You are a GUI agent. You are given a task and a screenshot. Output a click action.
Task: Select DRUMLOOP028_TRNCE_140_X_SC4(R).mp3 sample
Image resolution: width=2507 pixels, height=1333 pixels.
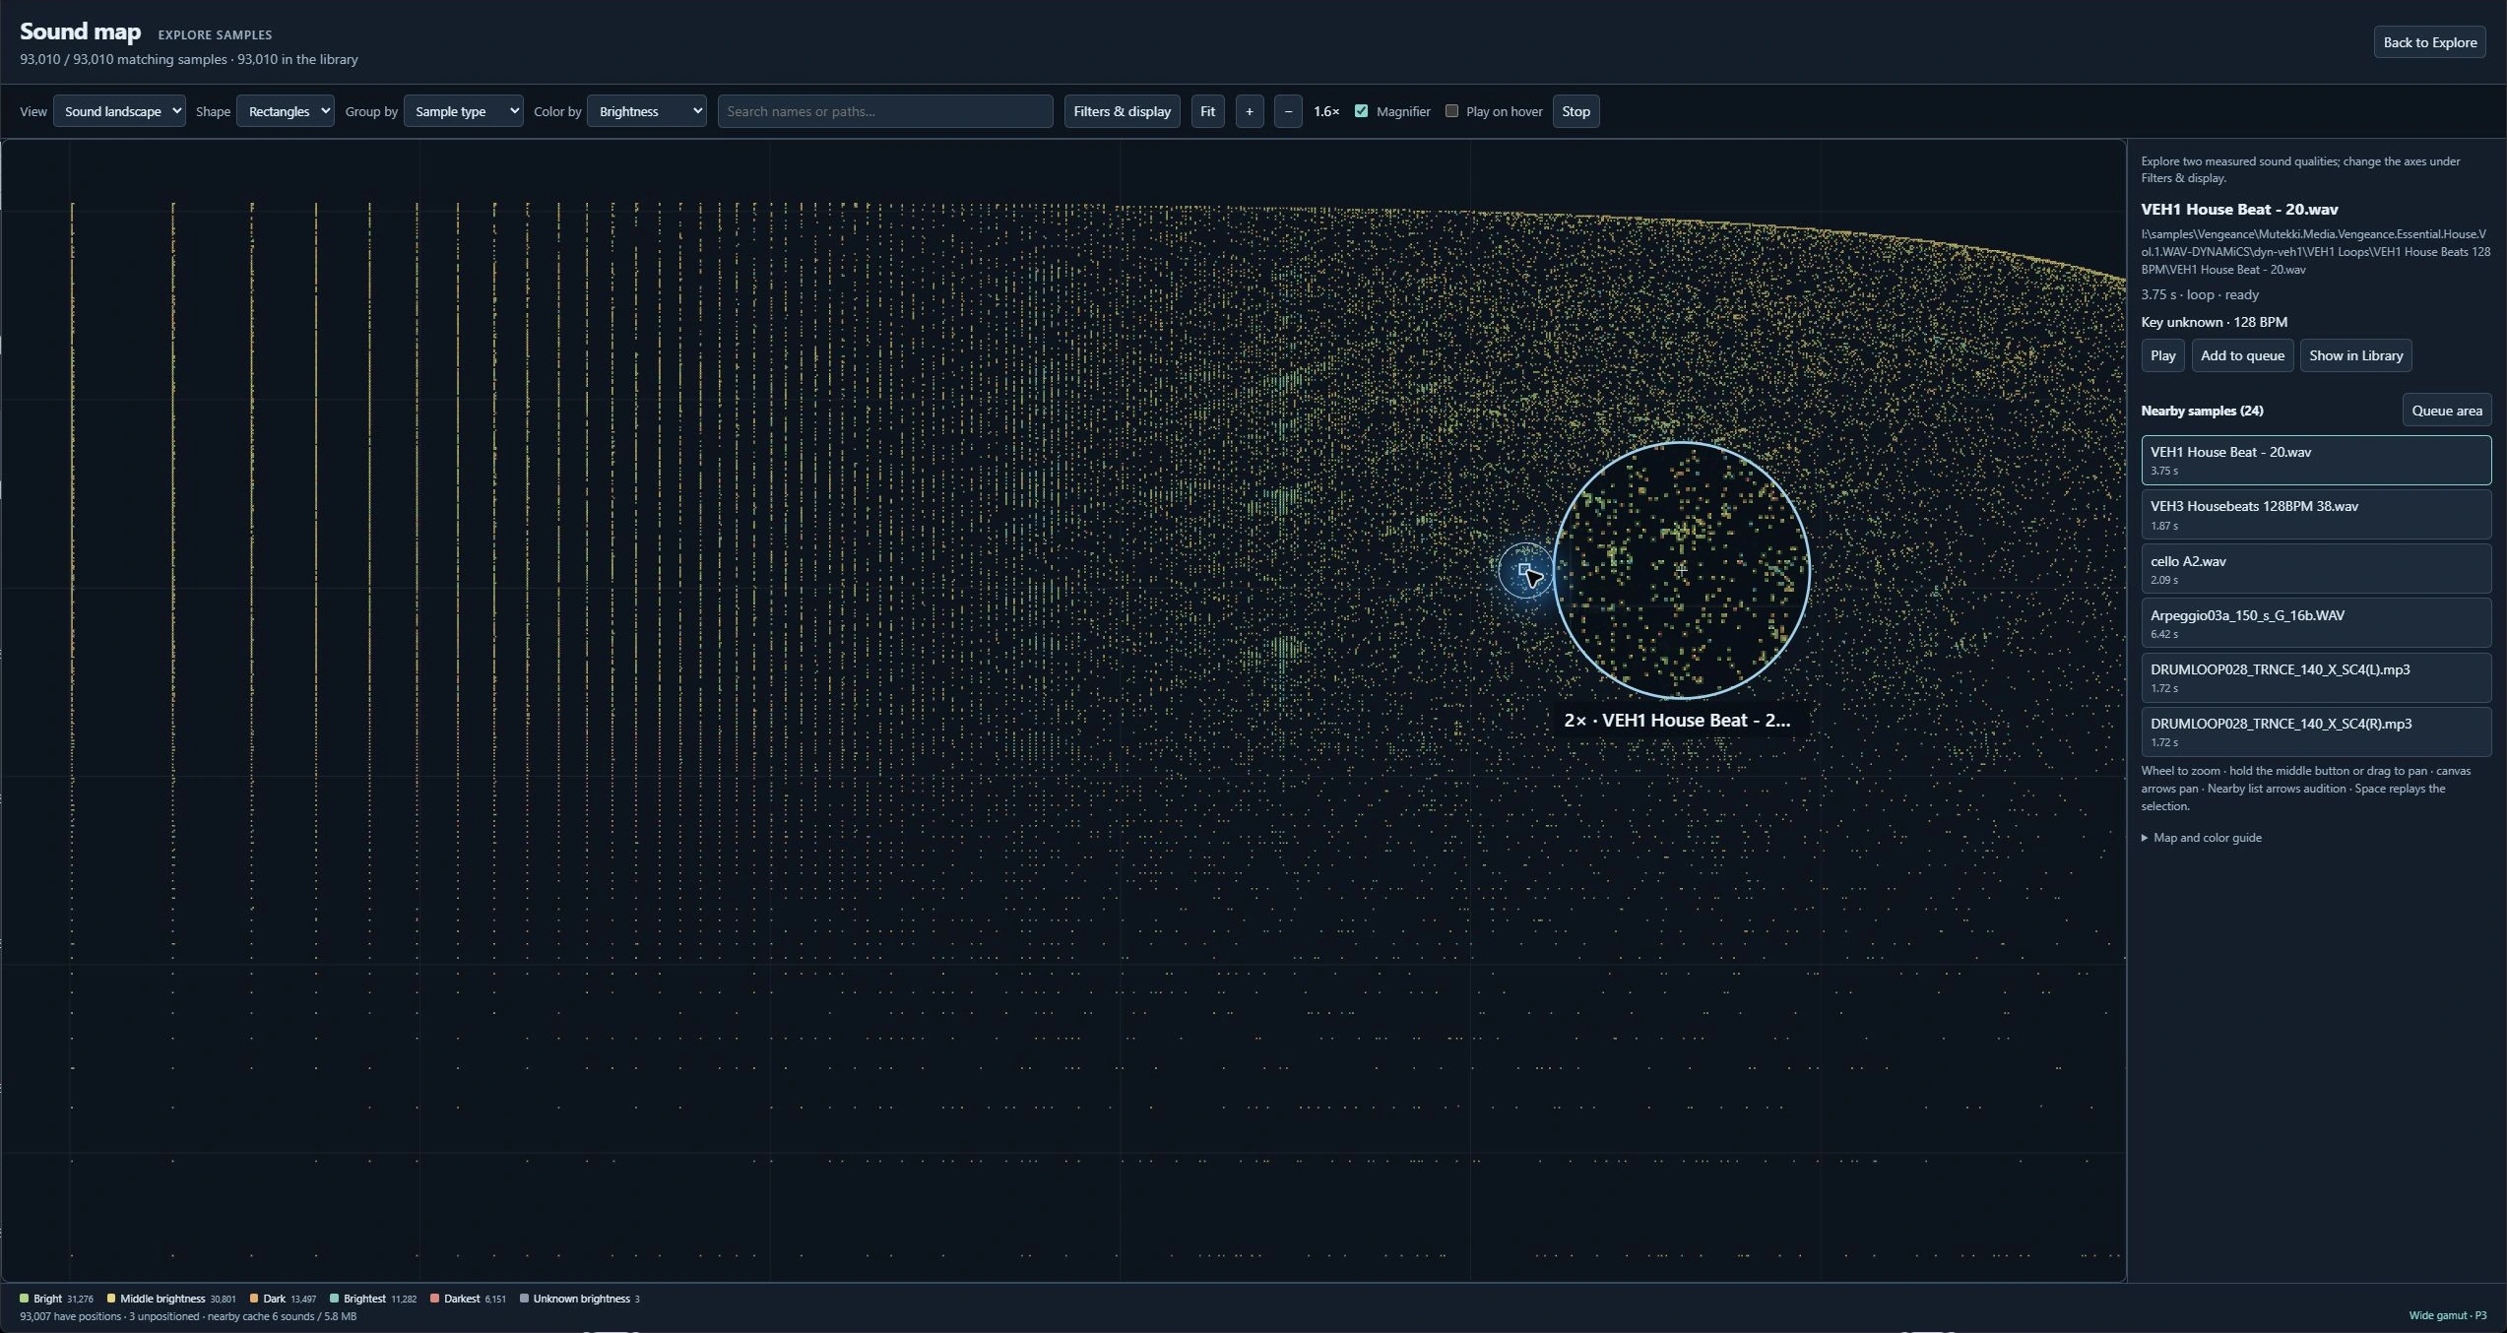click(2316, 731)
